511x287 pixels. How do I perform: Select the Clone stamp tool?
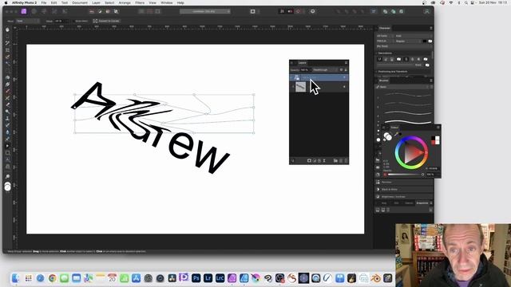pyautogui.click(x=7, y=119)
